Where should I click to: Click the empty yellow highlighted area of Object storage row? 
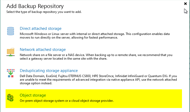[148, 99]
